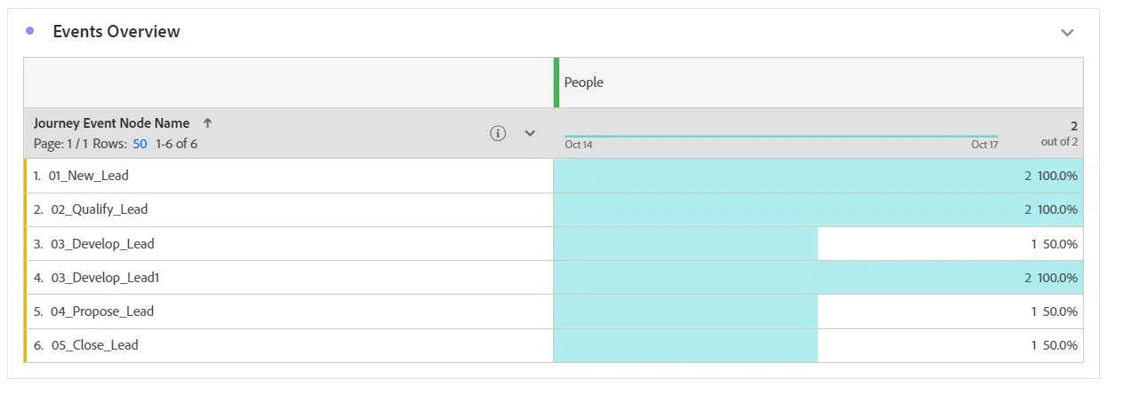Select the Events Overview panel title

pyautogui.click(x=116, y=31)
